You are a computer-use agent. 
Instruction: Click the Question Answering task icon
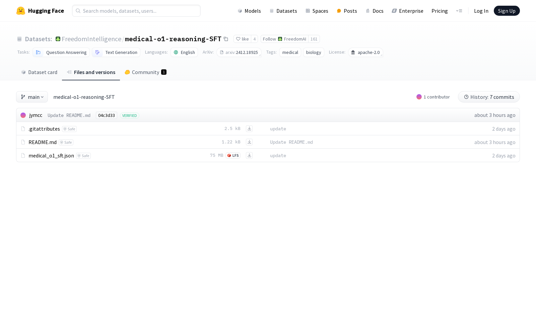(38, 52)
